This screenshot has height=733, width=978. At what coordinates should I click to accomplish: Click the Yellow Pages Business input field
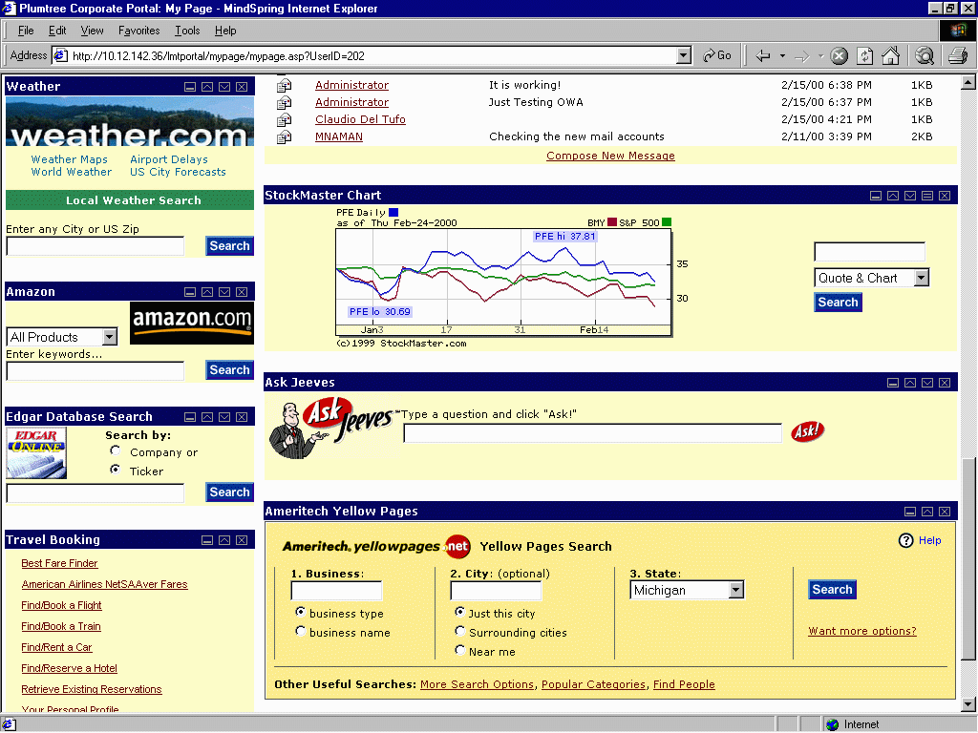[336, 591]
